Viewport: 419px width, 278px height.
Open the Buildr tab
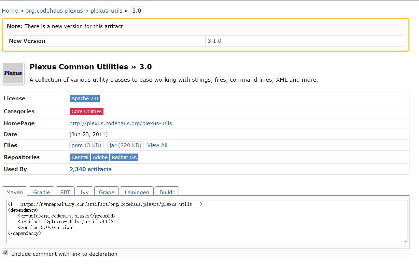[x=167, y=192]
